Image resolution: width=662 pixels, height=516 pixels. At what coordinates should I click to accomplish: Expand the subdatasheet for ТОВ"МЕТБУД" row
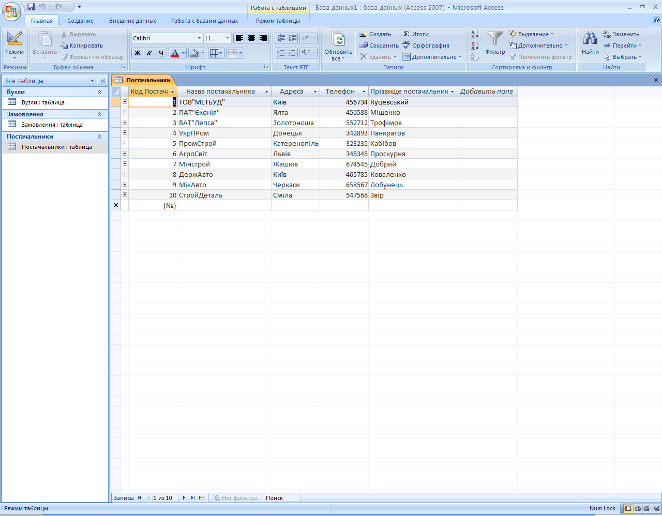point(125,102)
